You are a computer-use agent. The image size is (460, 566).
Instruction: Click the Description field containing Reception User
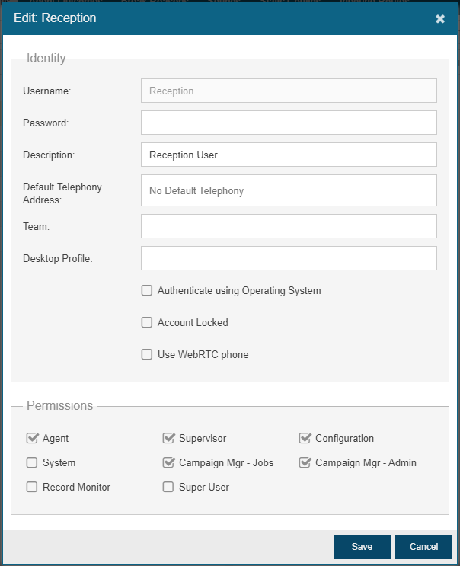click(289, 155)
